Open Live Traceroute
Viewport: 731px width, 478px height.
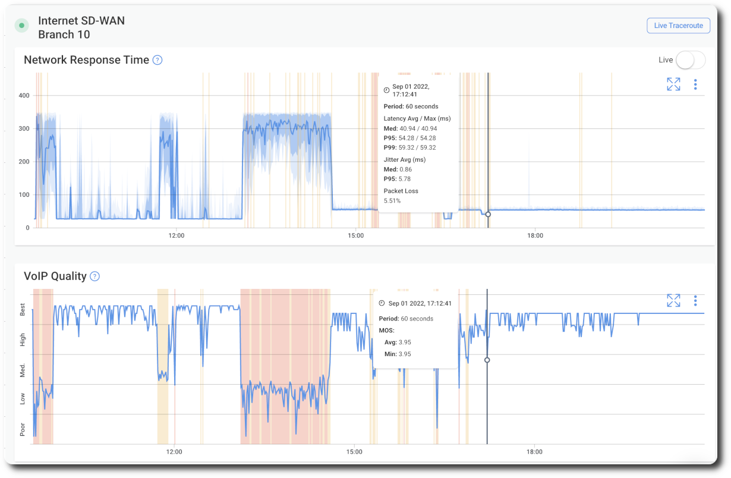pos(678,25)
